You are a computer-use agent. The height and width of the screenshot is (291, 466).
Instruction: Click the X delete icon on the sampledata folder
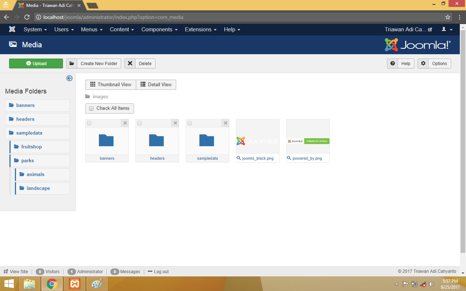pyautogui.click(x=225, y=123)
